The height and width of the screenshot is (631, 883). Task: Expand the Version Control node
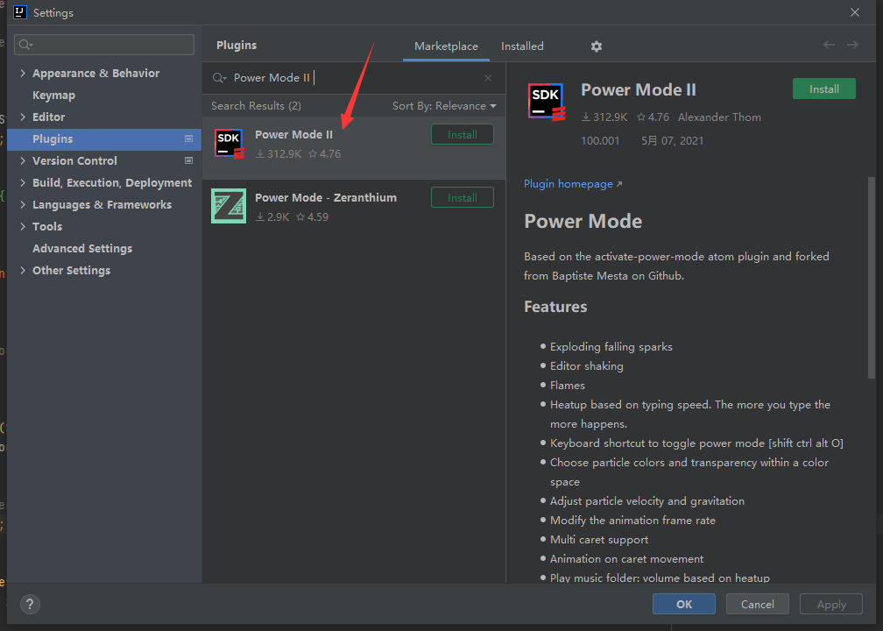(23, 160)
